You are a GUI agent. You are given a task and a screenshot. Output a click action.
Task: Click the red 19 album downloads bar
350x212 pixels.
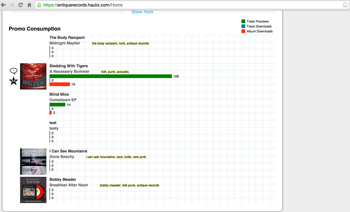[60, 84]
